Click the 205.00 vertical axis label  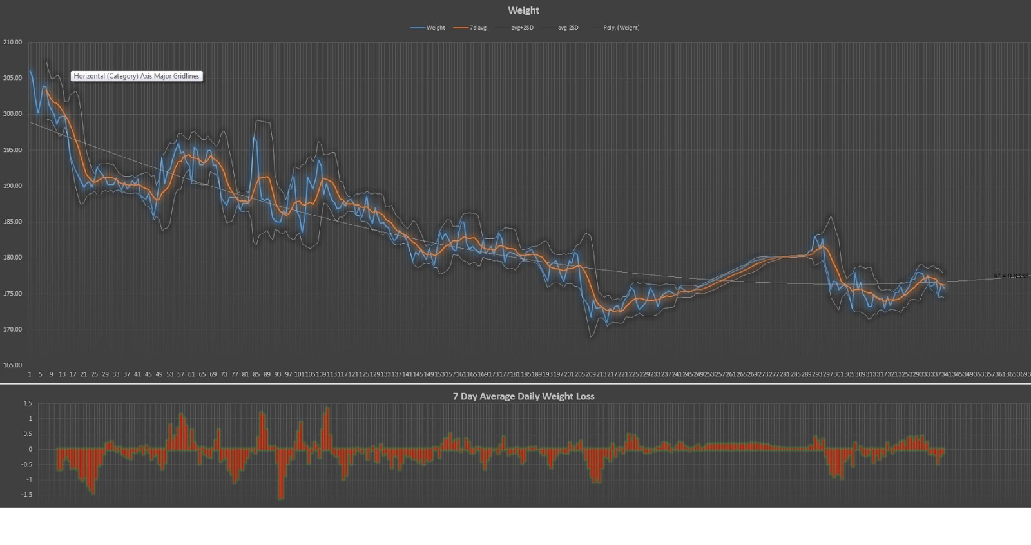click(x=13, y=78)
